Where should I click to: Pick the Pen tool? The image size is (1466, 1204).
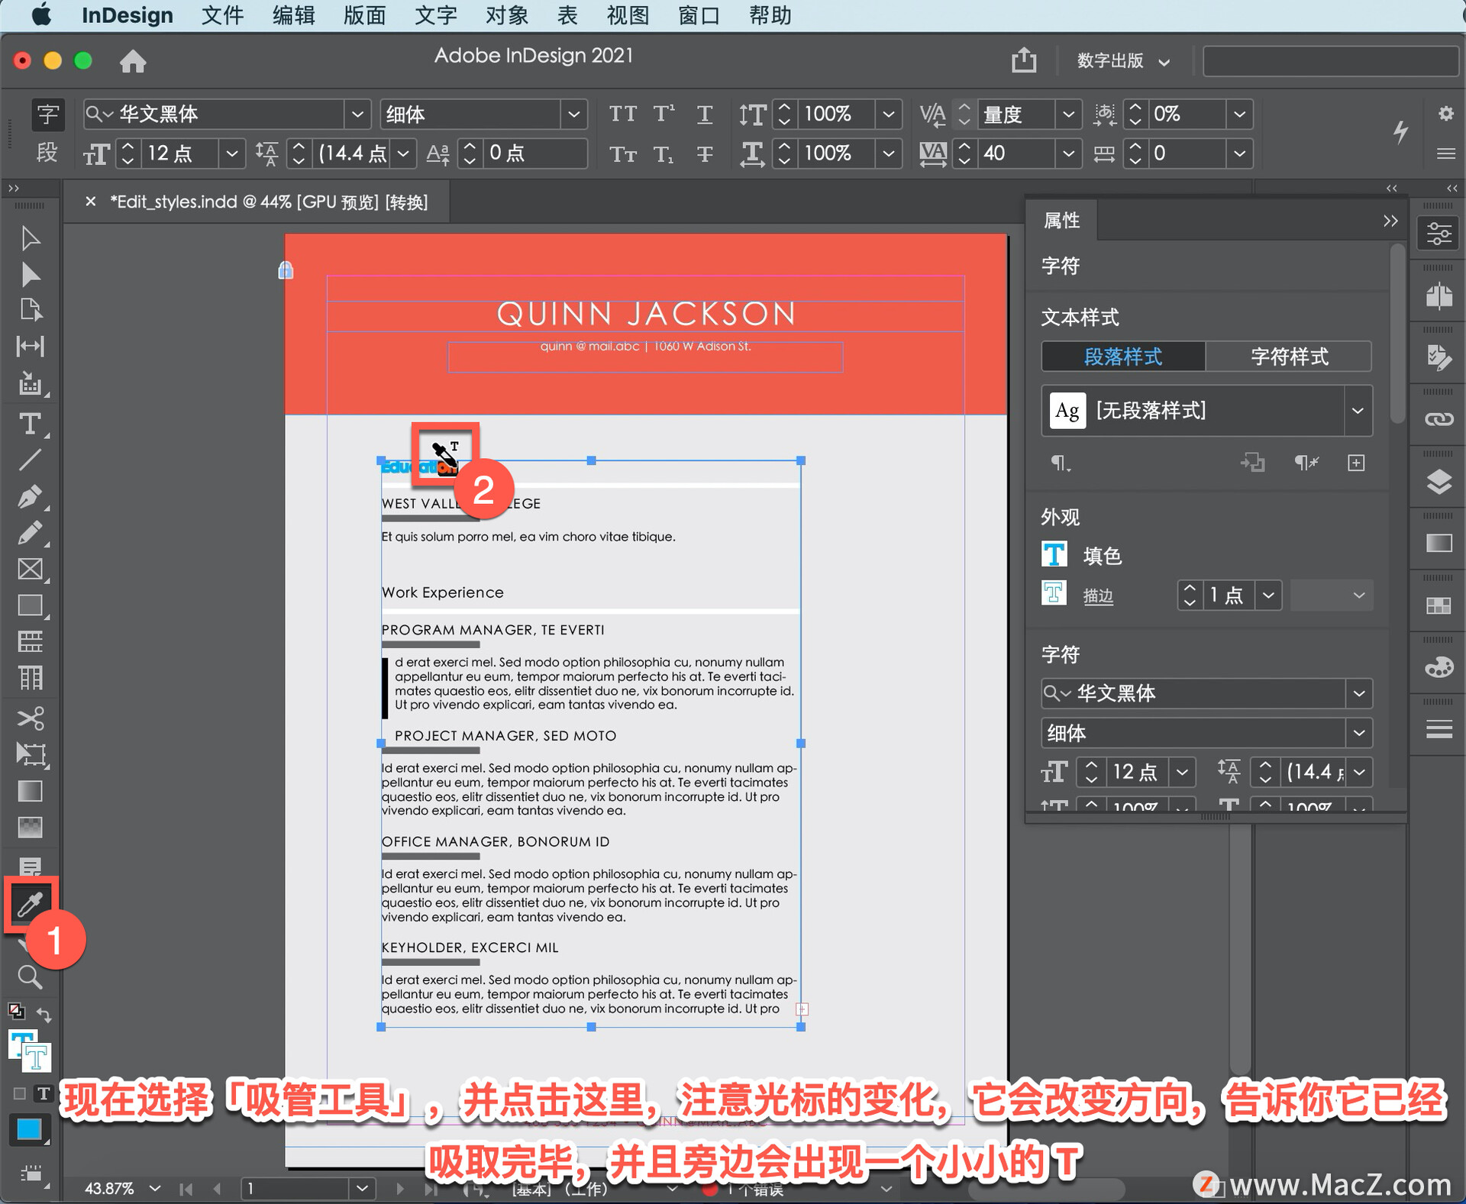click(x=30, y=496)
